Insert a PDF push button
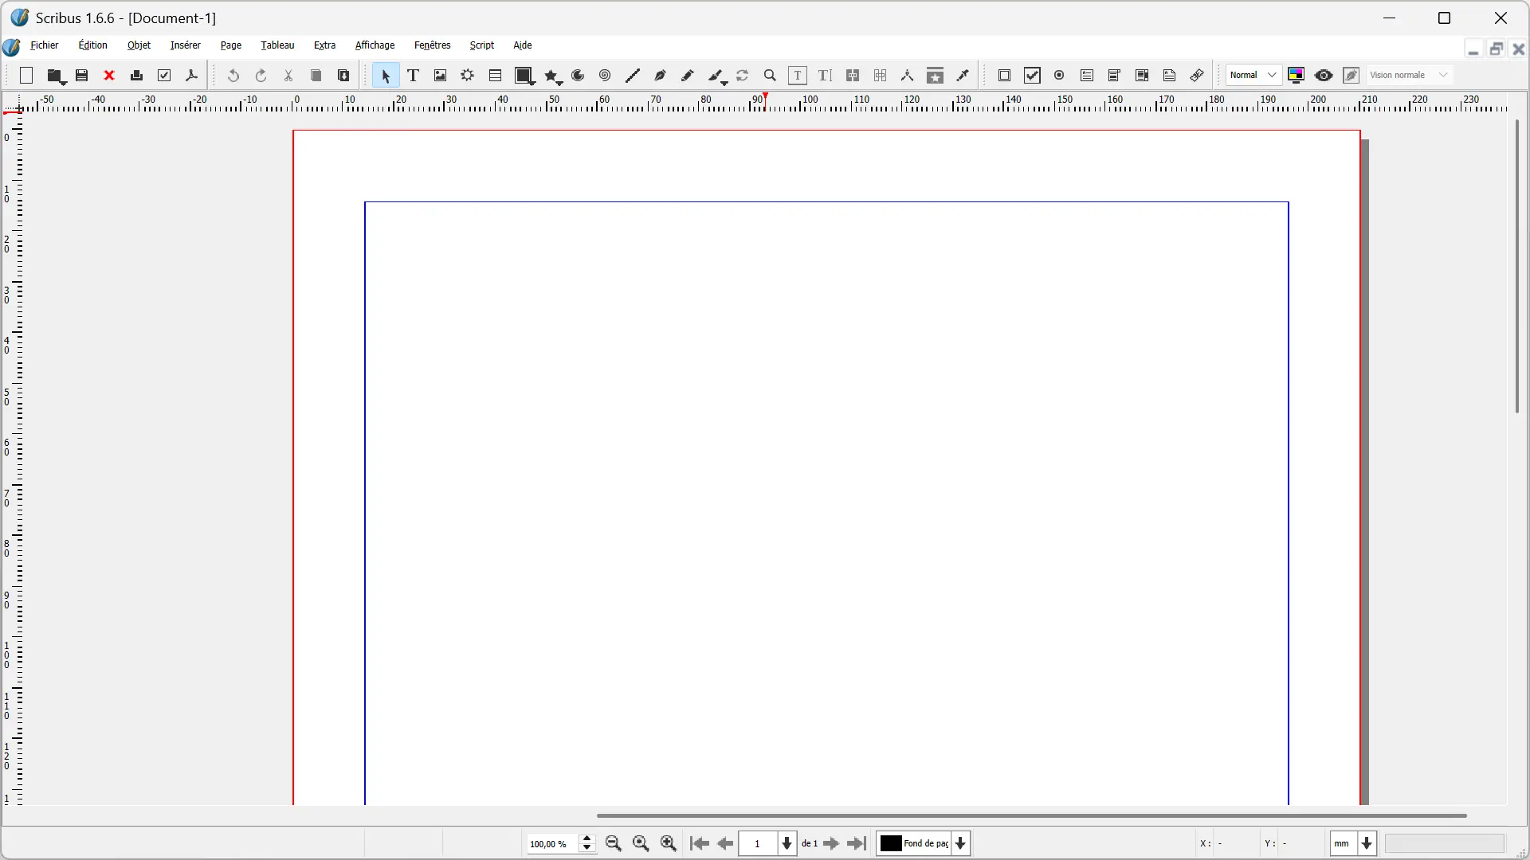Image resolution: width=1530 pixels, height=860 pixels. pyautogui.click(x=1005, y=76)
